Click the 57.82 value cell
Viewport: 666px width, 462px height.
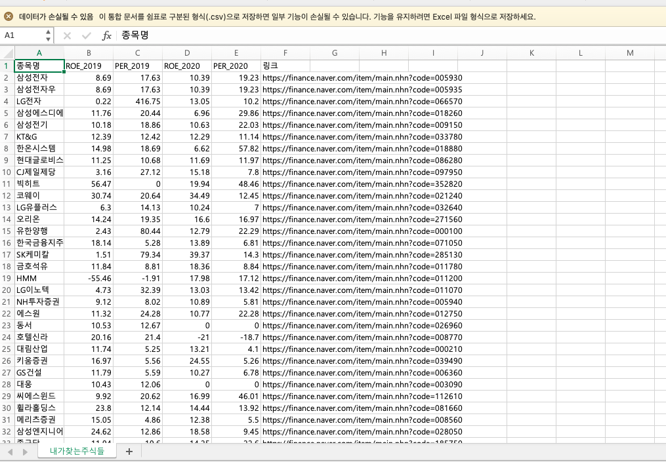(x=236, y=149)
